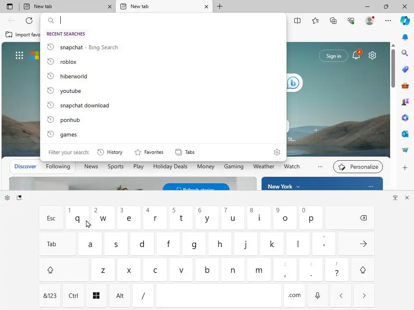Open a new tab with plus button

tap(220, 6)
